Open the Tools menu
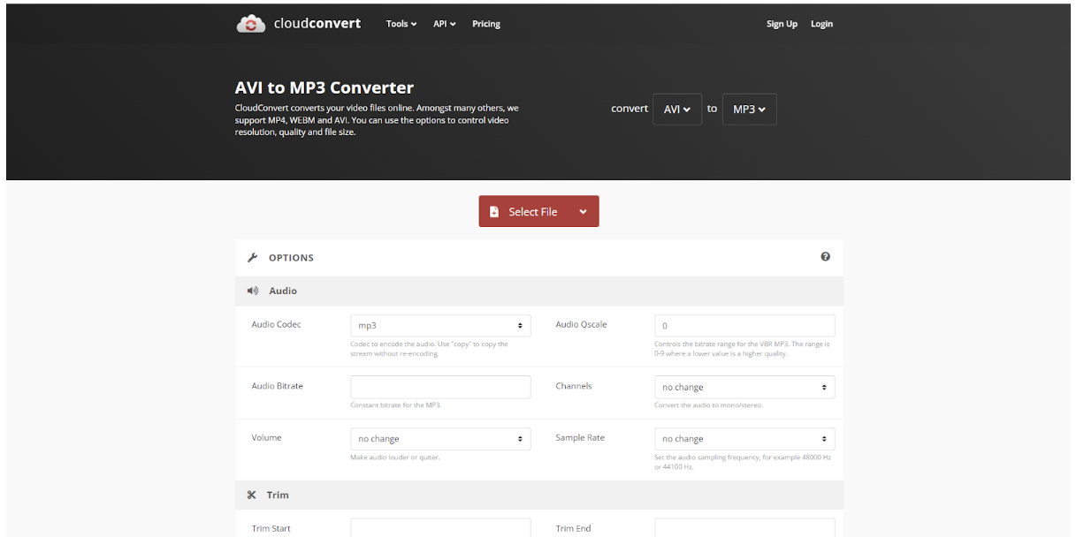This screenshot has width=1084, height=537. [x=401, y=24]
